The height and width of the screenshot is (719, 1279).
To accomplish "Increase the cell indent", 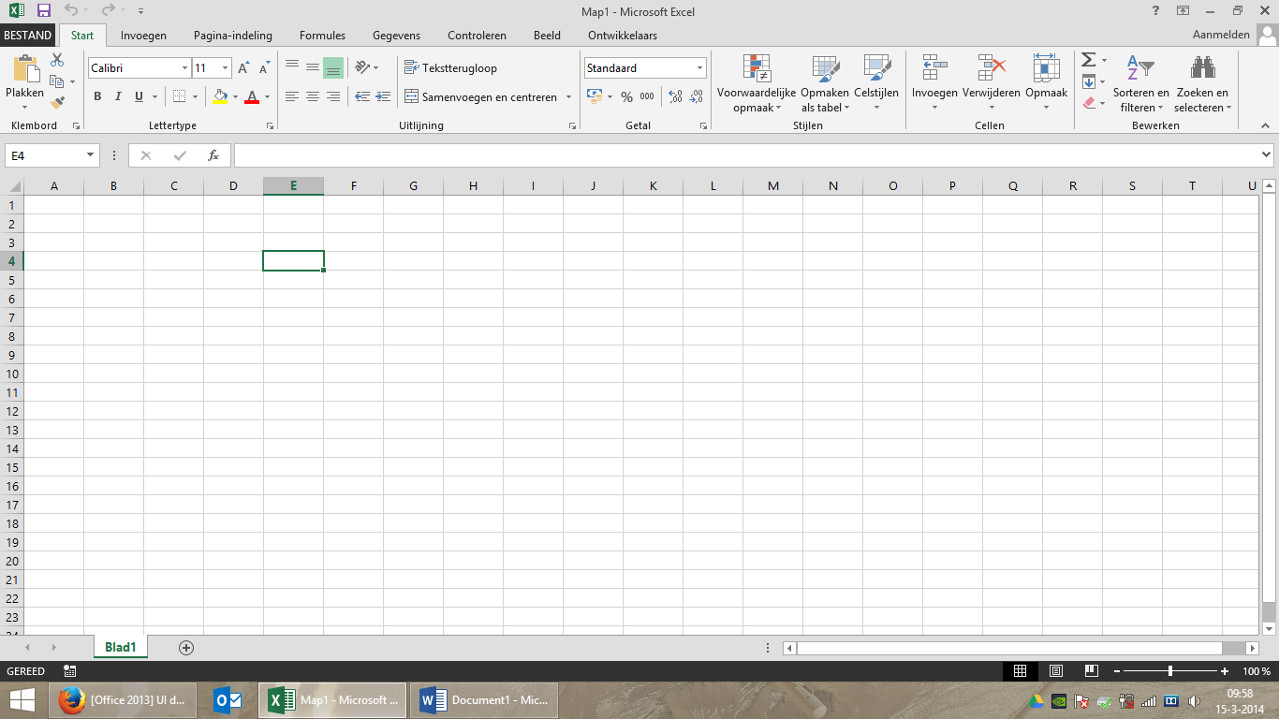I will [x=383, y=96].
